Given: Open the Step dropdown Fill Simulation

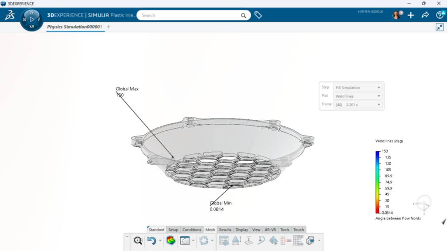Looking at the screenshot, I should click(358, 88).
